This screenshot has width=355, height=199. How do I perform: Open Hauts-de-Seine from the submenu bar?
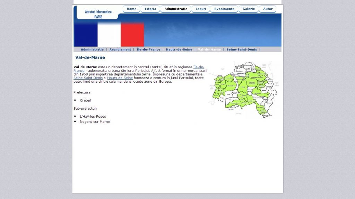click(x=179, y=49)
